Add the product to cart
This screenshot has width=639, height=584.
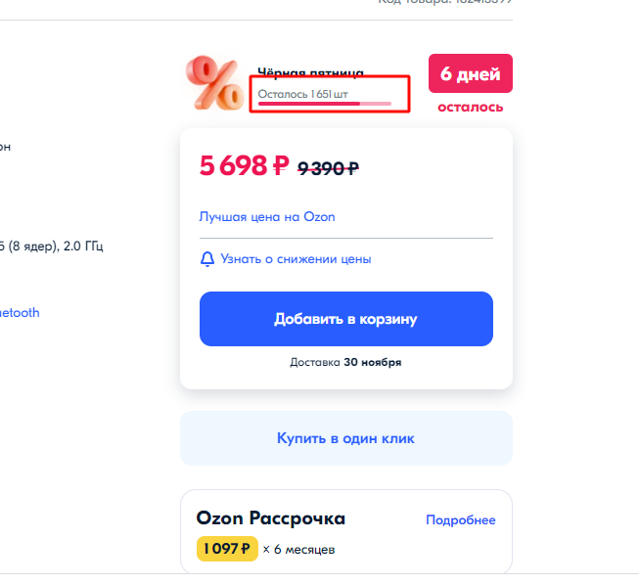click(346, 319)
